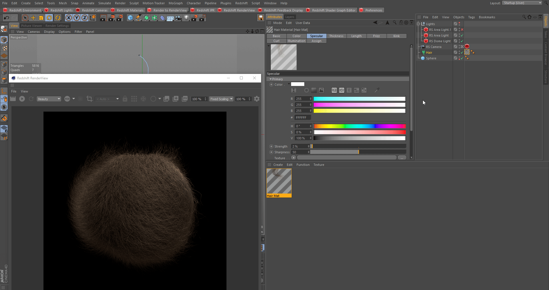Collapse the Primary specular section
Image resolution: width=549 pixels, height=290 pixels.
coord(270,79)
